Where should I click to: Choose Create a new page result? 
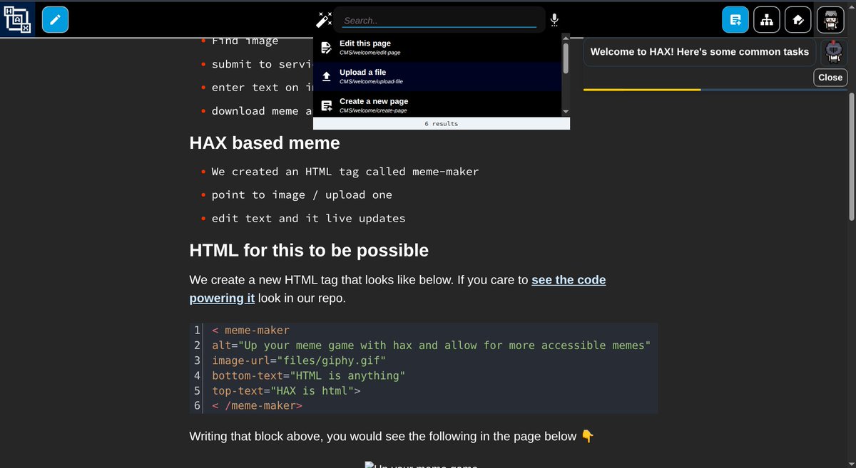pos(437,105)
